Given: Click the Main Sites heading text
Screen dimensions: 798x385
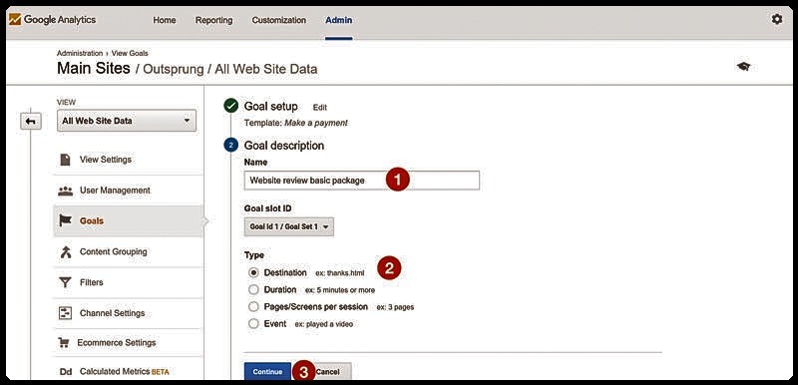Looking at the screenshot, I should (94, 68).
